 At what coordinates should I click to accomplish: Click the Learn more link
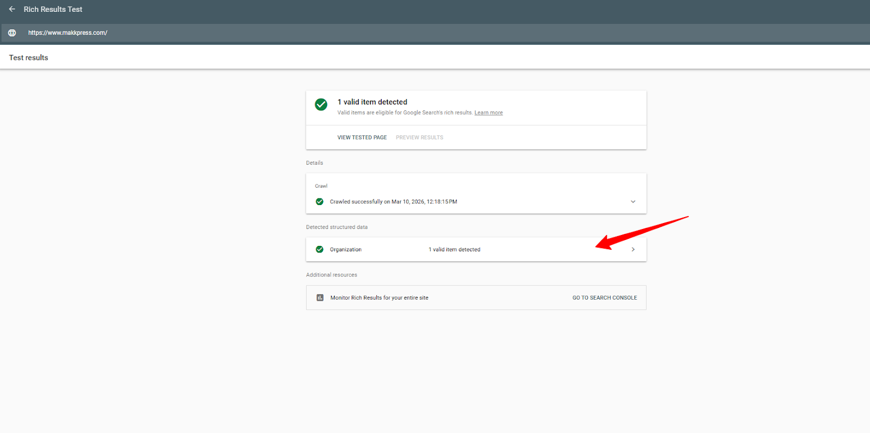488,113
